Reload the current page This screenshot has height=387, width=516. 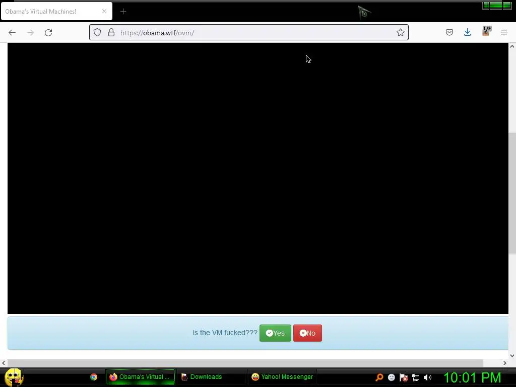click(x=48, y=33)
